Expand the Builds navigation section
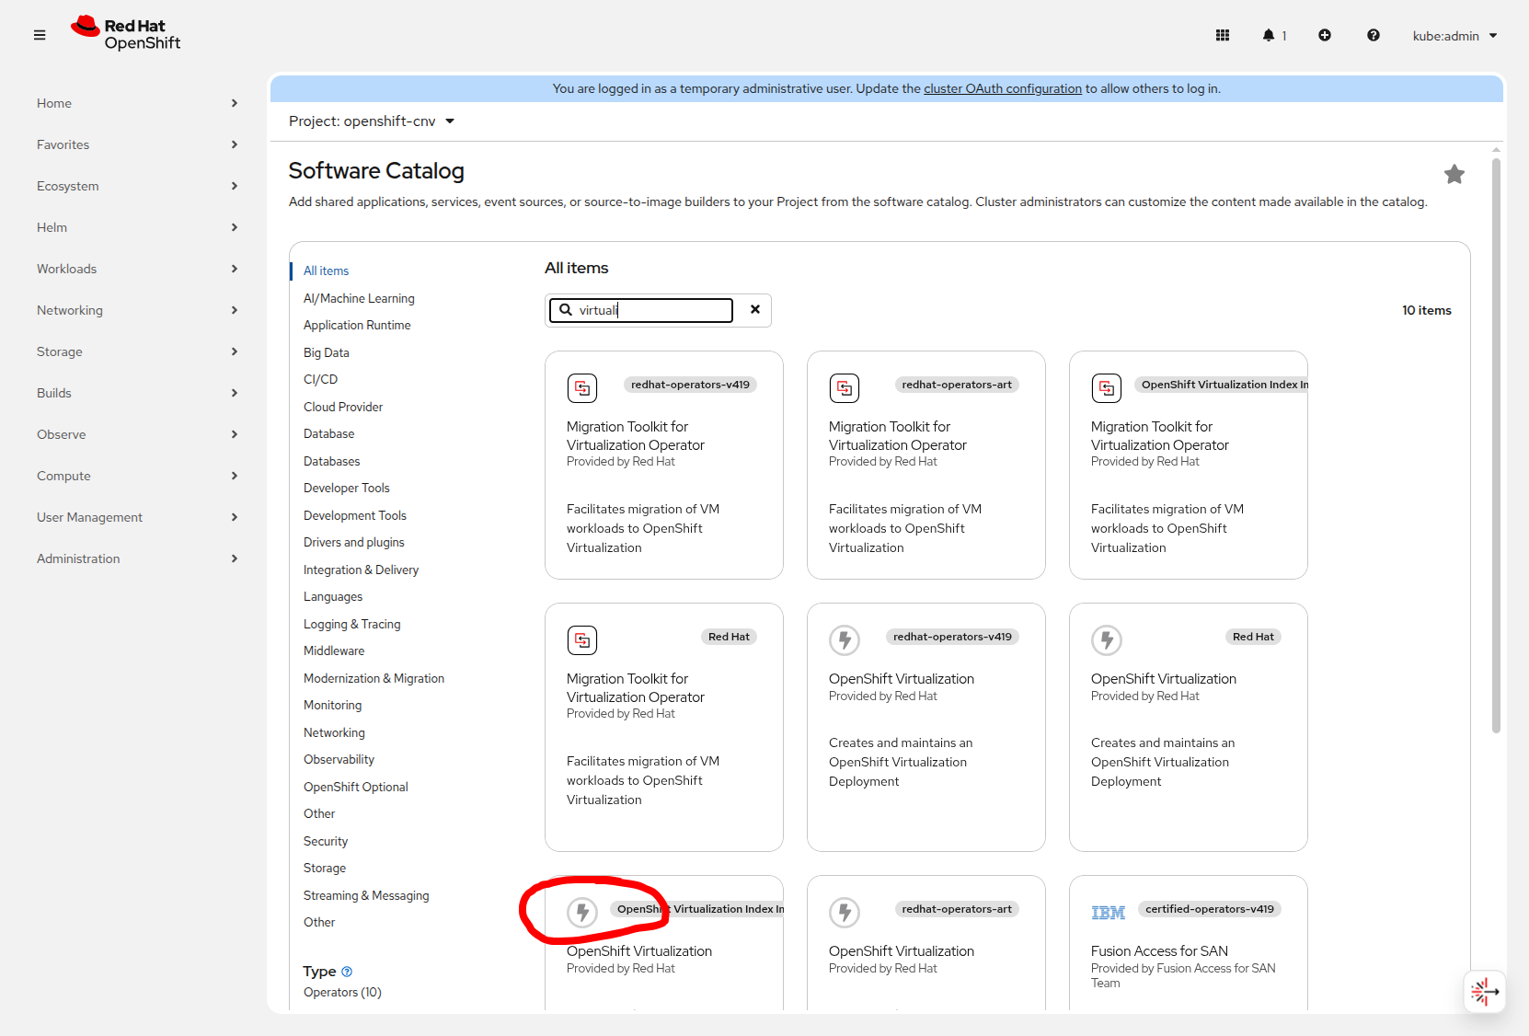Screen dimensions: 1529x1036 (x=137, y=393)
